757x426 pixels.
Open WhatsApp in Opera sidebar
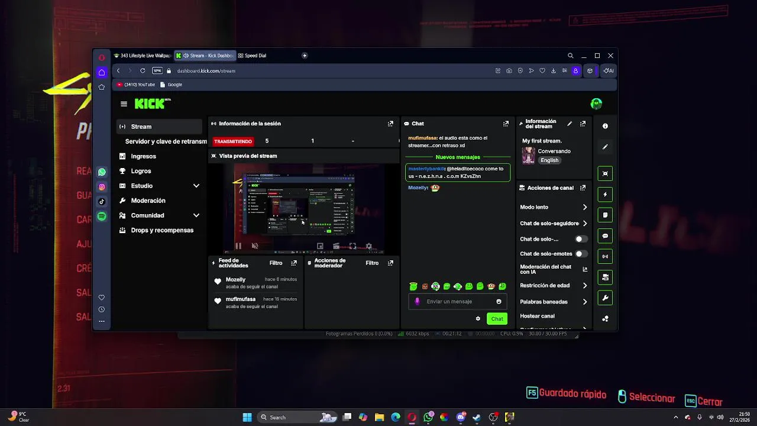click(102, 172)
